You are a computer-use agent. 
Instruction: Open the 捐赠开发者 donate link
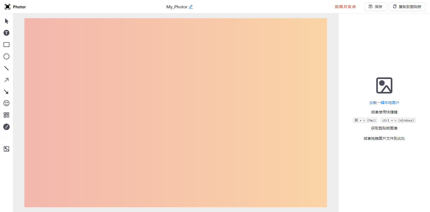point(345,7)
